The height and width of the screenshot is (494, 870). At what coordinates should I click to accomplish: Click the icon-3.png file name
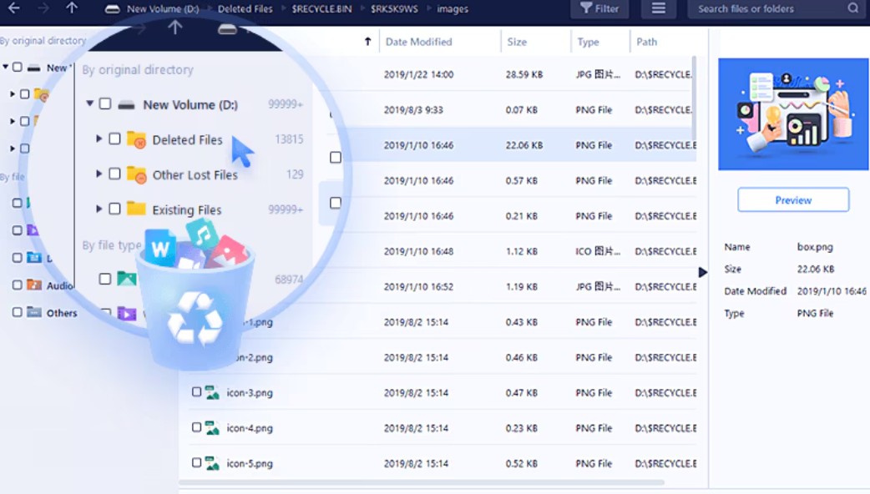coord(249,392)
